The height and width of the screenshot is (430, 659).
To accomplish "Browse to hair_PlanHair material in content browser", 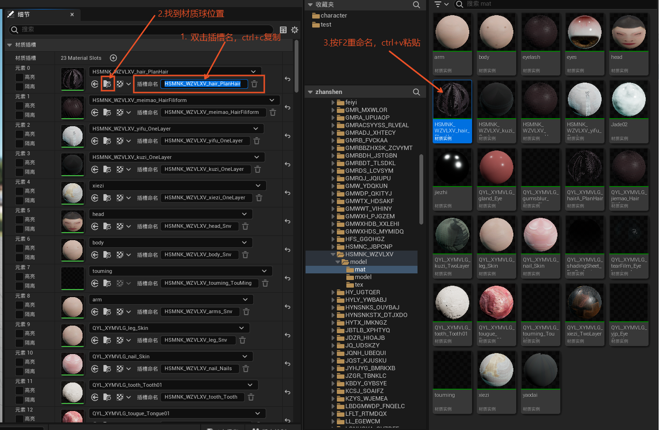I will [108, 84].
